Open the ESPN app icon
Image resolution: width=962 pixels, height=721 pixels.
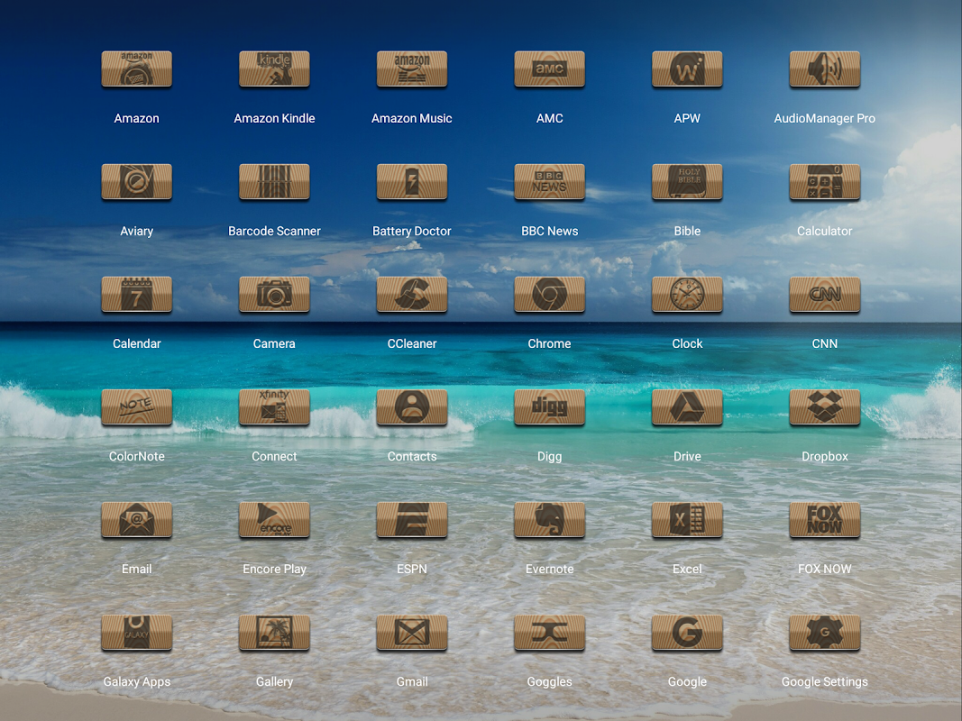(x=412, y=520)
